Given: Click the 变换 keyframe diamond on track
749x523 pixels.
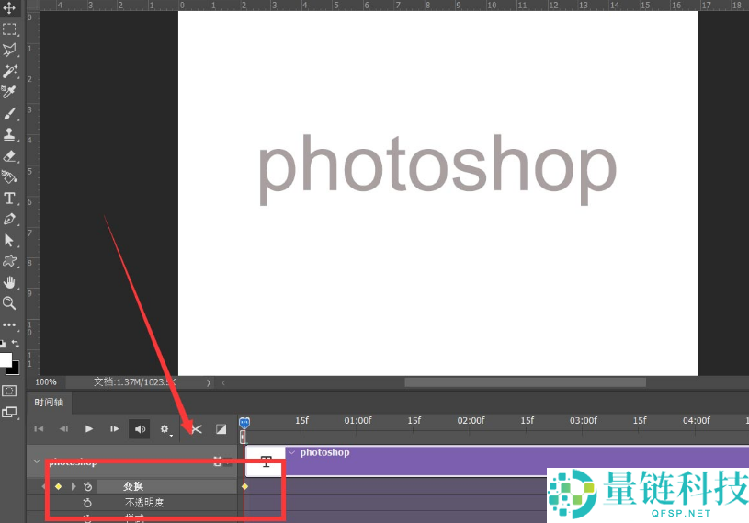Looking at the screenshot, I should pyautogui.click(x=244, y=486).
